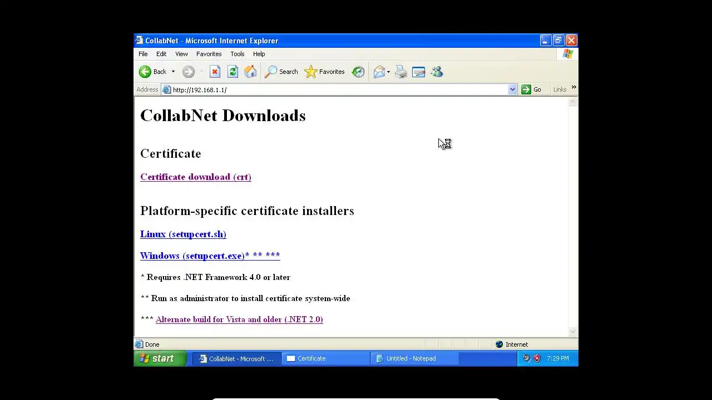Expand the address bar dropdown arrow
The width and height of the screenshot is (712, 400).
512,89
